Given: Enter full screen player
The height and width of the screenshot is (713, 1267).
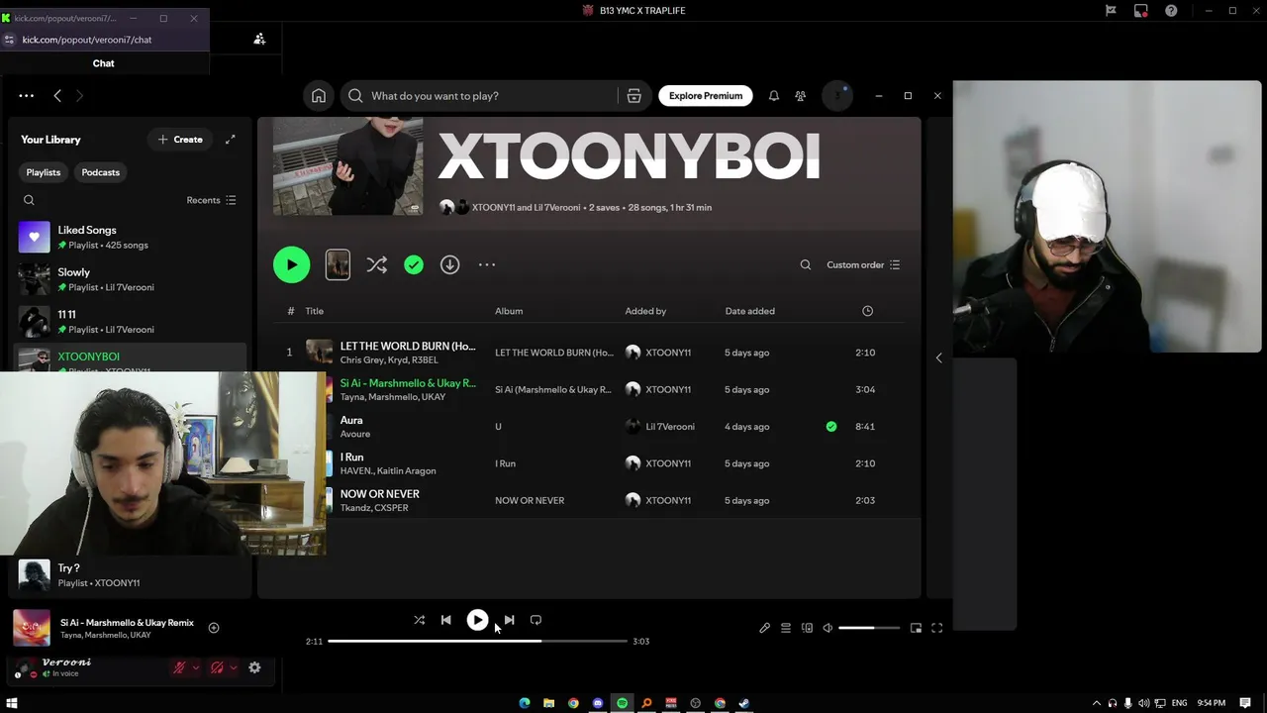Looking at the screenshot, I should [x=937, y=628].
